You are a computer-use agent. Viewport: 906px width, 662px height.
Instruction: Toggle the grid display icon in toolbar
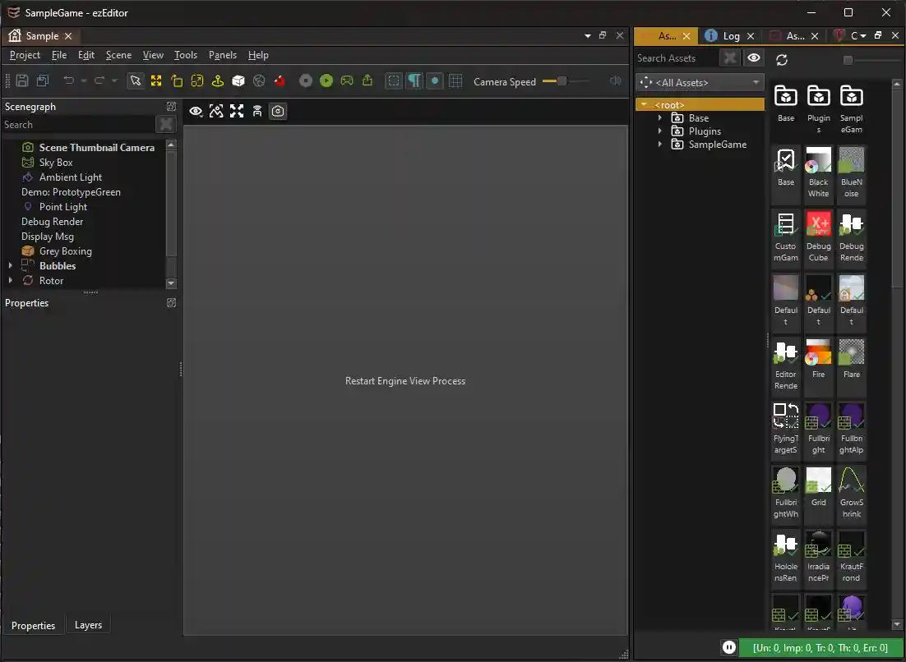455,80
